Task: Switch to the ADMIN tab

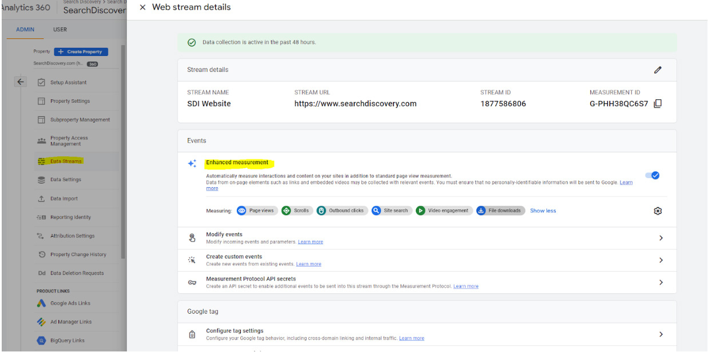Action: coord(25,30)
